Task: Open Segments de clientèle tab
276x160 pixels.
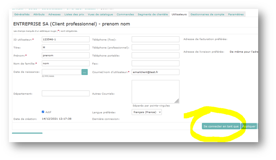Action: click(153, 14)
